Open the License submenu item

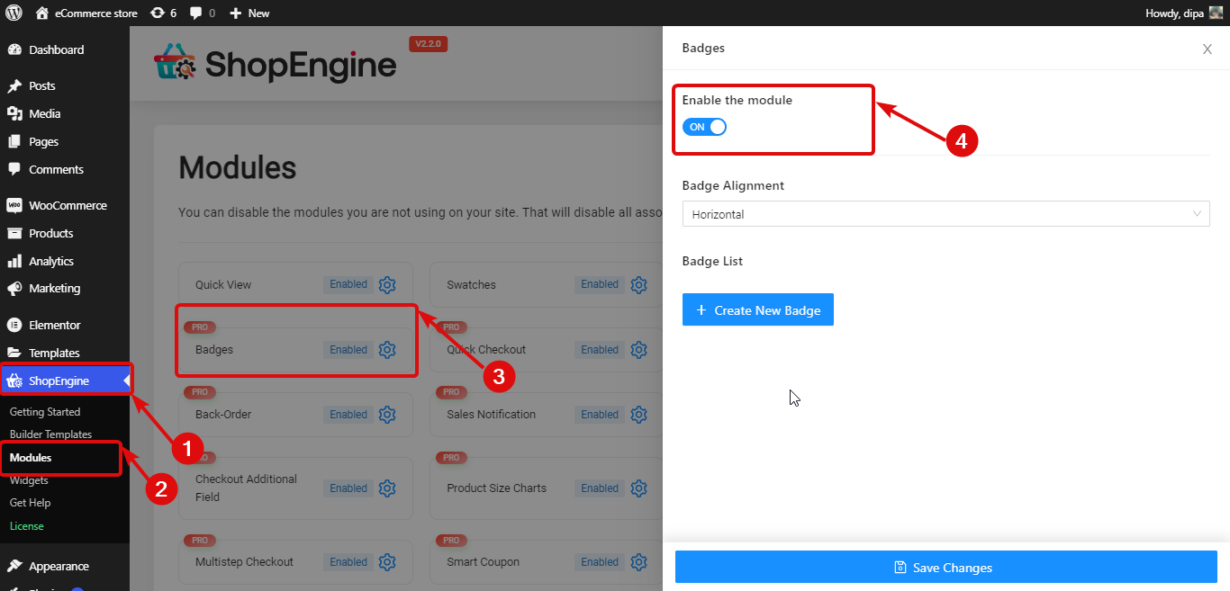(x=27, y=526)
